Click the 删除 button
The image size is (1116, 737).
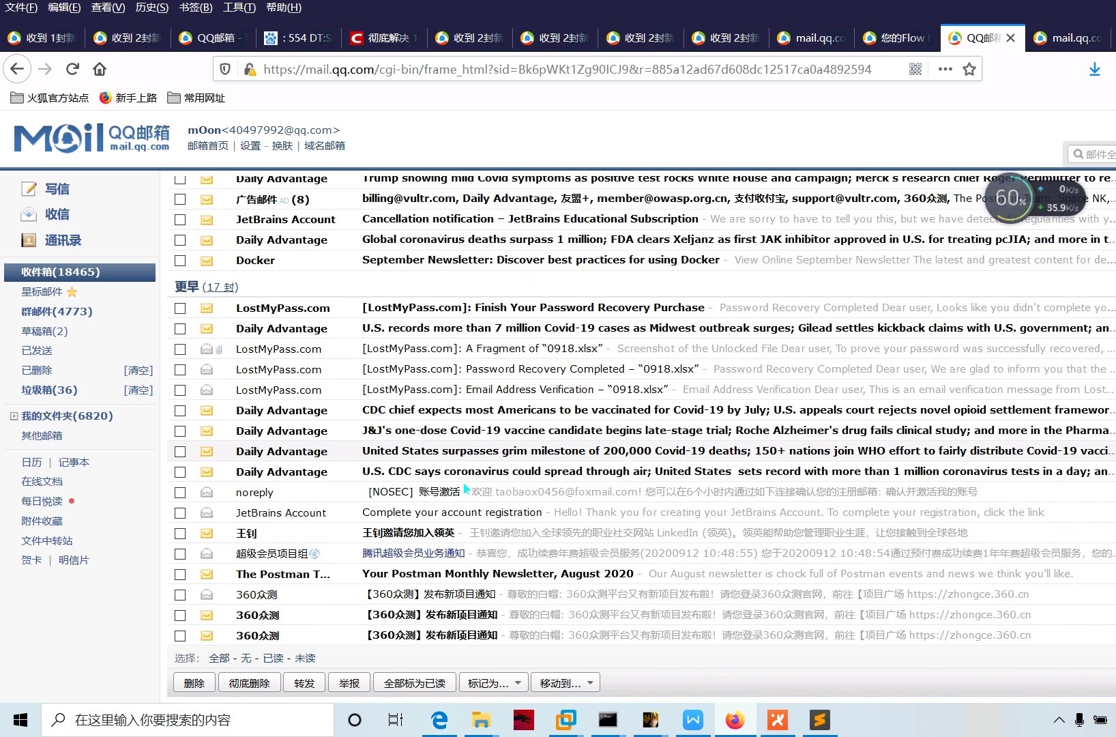pos(194,683)
